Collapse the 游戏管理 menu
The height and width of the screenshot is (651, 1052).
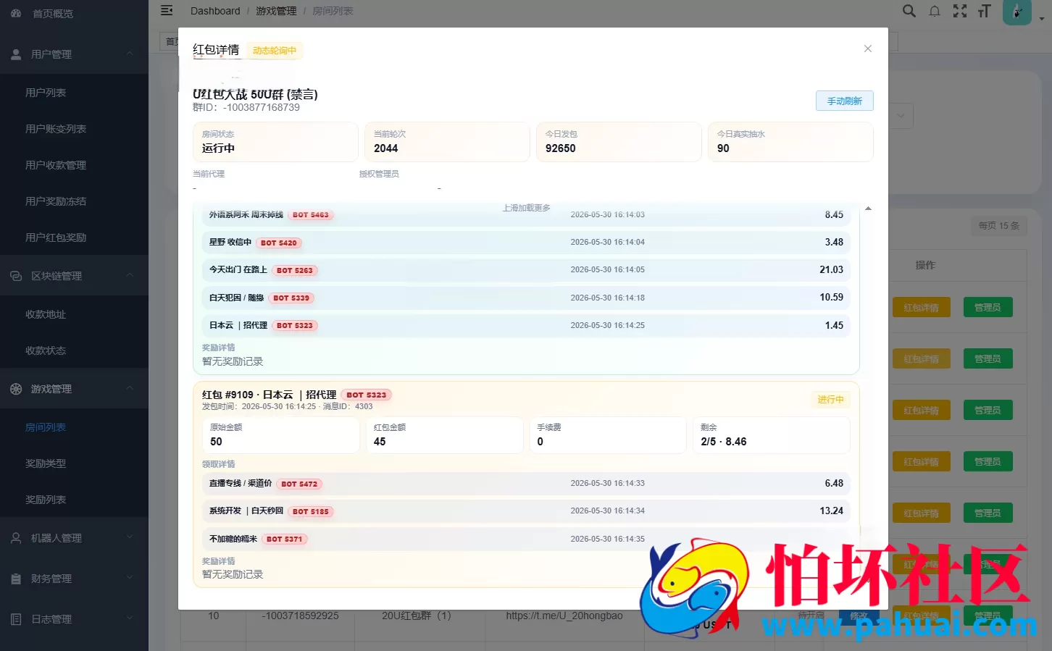tap(74, 389)
